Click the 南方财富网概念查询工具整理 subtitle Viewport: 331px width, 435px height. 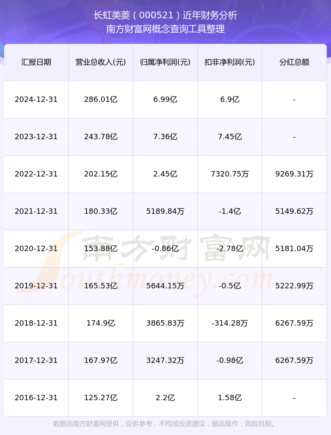click(x=165, y=29)
